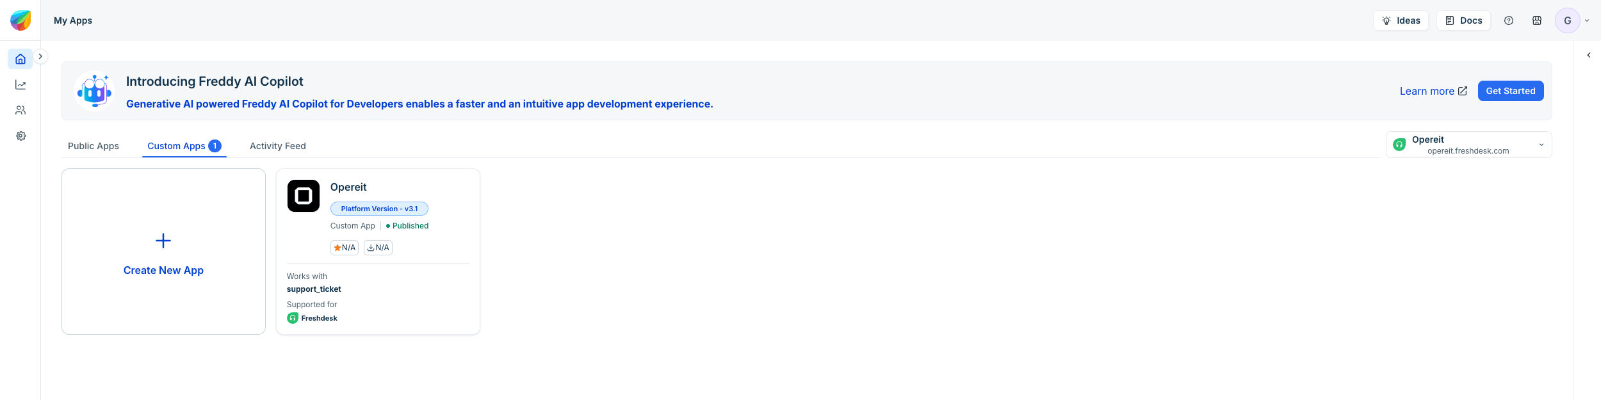Open the marketplace store icon
Viewport: 1601px width, 400px height.
[1536, 20]
